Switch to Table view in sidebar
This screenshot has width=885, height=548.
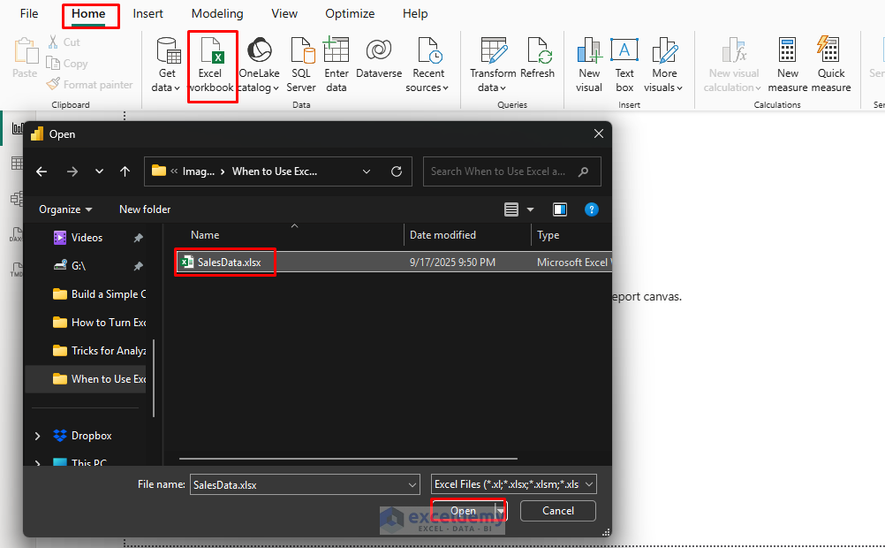[18, 164]
